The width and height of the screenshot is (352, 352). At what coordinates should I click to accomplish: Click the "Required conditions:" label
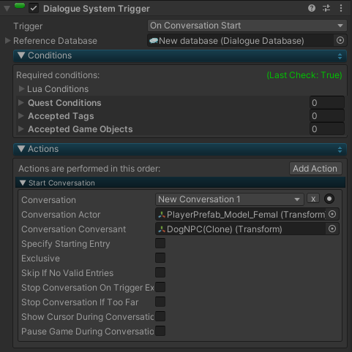point(58,75)
